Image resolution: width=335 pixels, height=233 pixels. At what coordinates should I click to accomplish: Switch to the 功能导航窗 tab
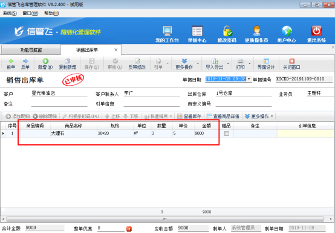point(31,50)
